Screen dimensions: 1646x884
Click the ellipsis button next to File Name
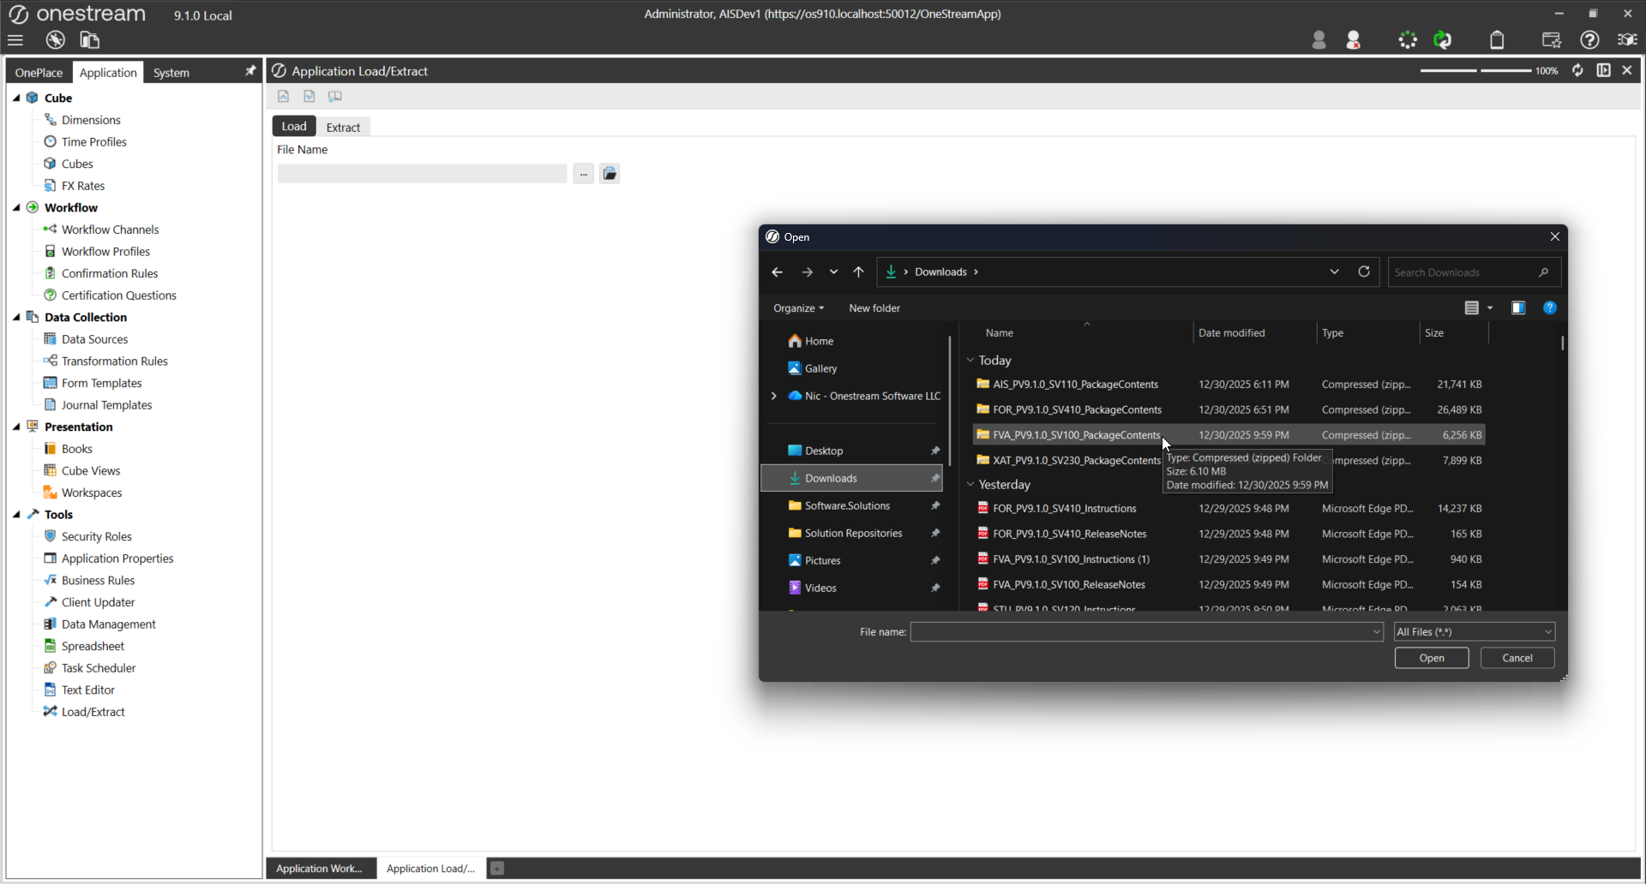pos(583,174)
